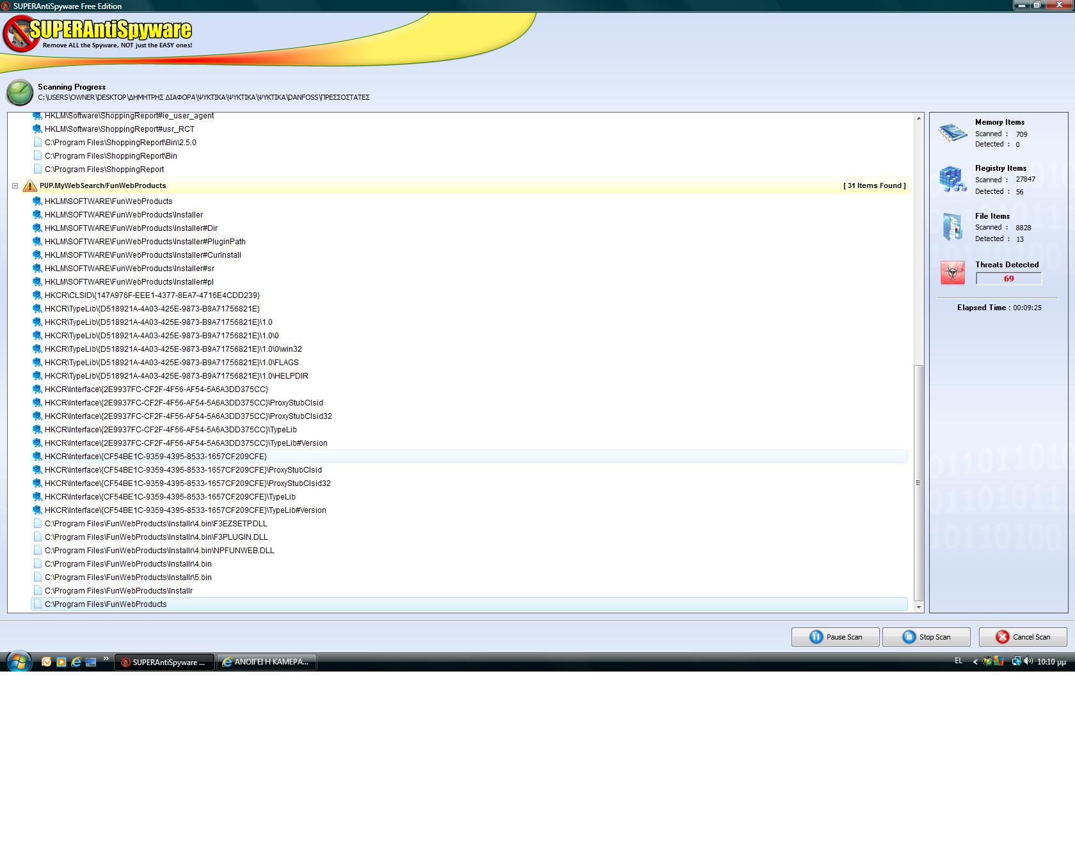Select HKLM\Software\ShoppingReport#ie_user_agent entry
This screenshot has width=1075, height=841.
point(129,116)
